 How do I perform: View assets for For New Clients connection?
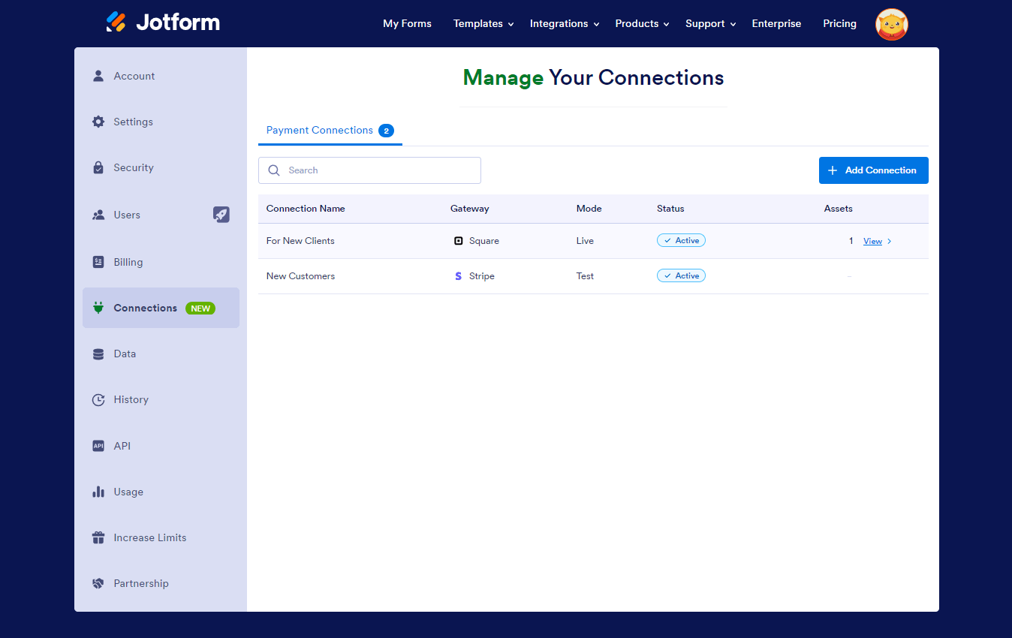[872, 242]
